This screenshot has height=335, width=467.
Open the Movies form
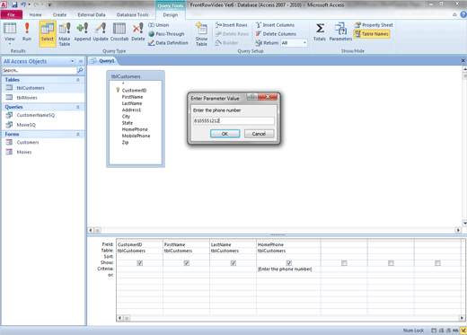(43, 152)
